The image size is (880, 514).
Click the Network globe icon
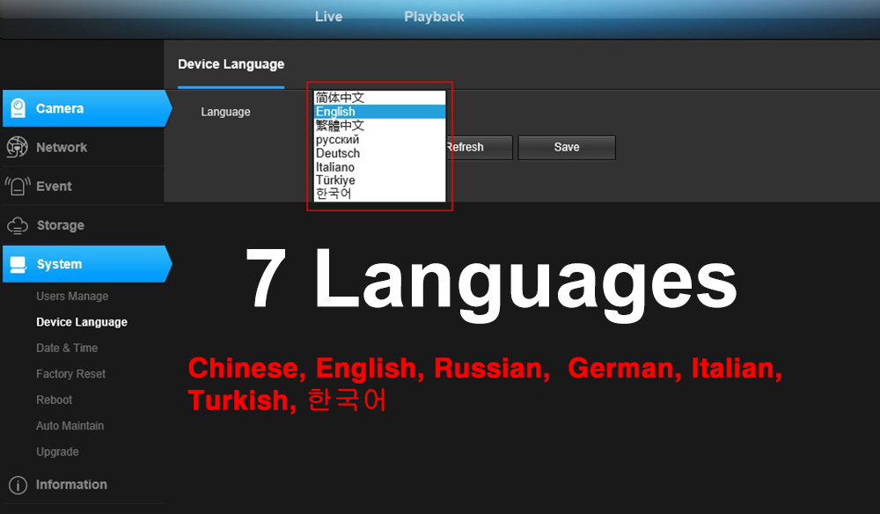pyautogui.click(x=18, y=147)
